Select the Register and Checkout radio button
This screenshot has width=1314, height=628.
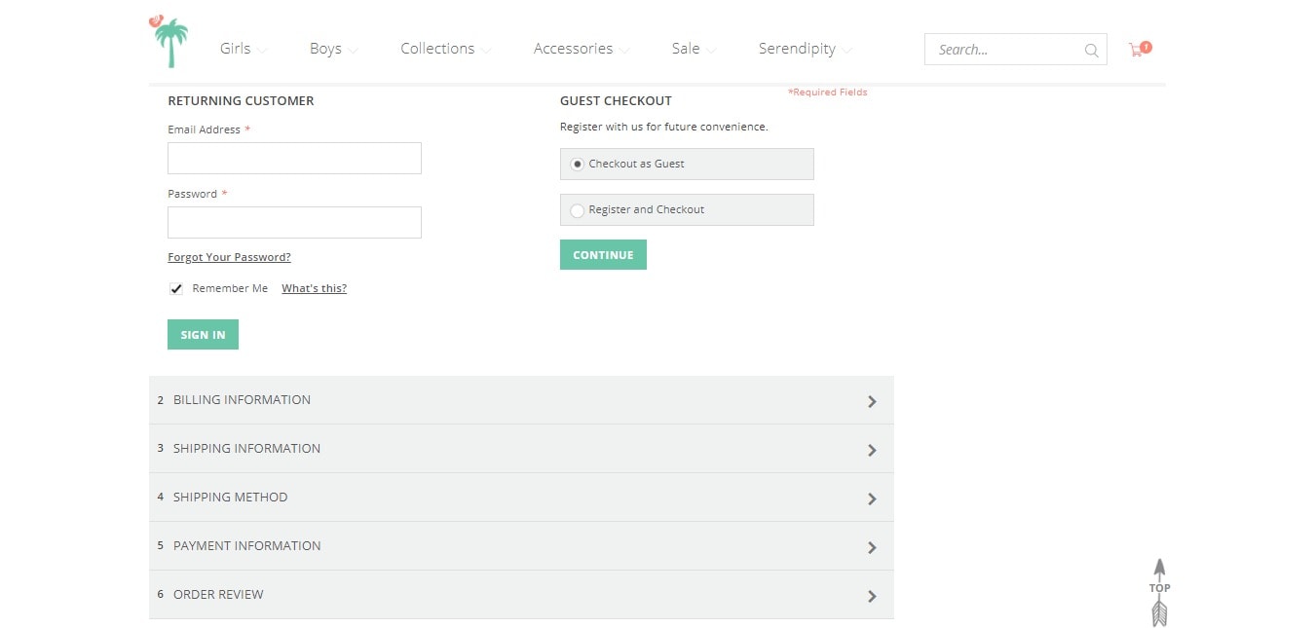pyautogui.click(x=577, y=210)
